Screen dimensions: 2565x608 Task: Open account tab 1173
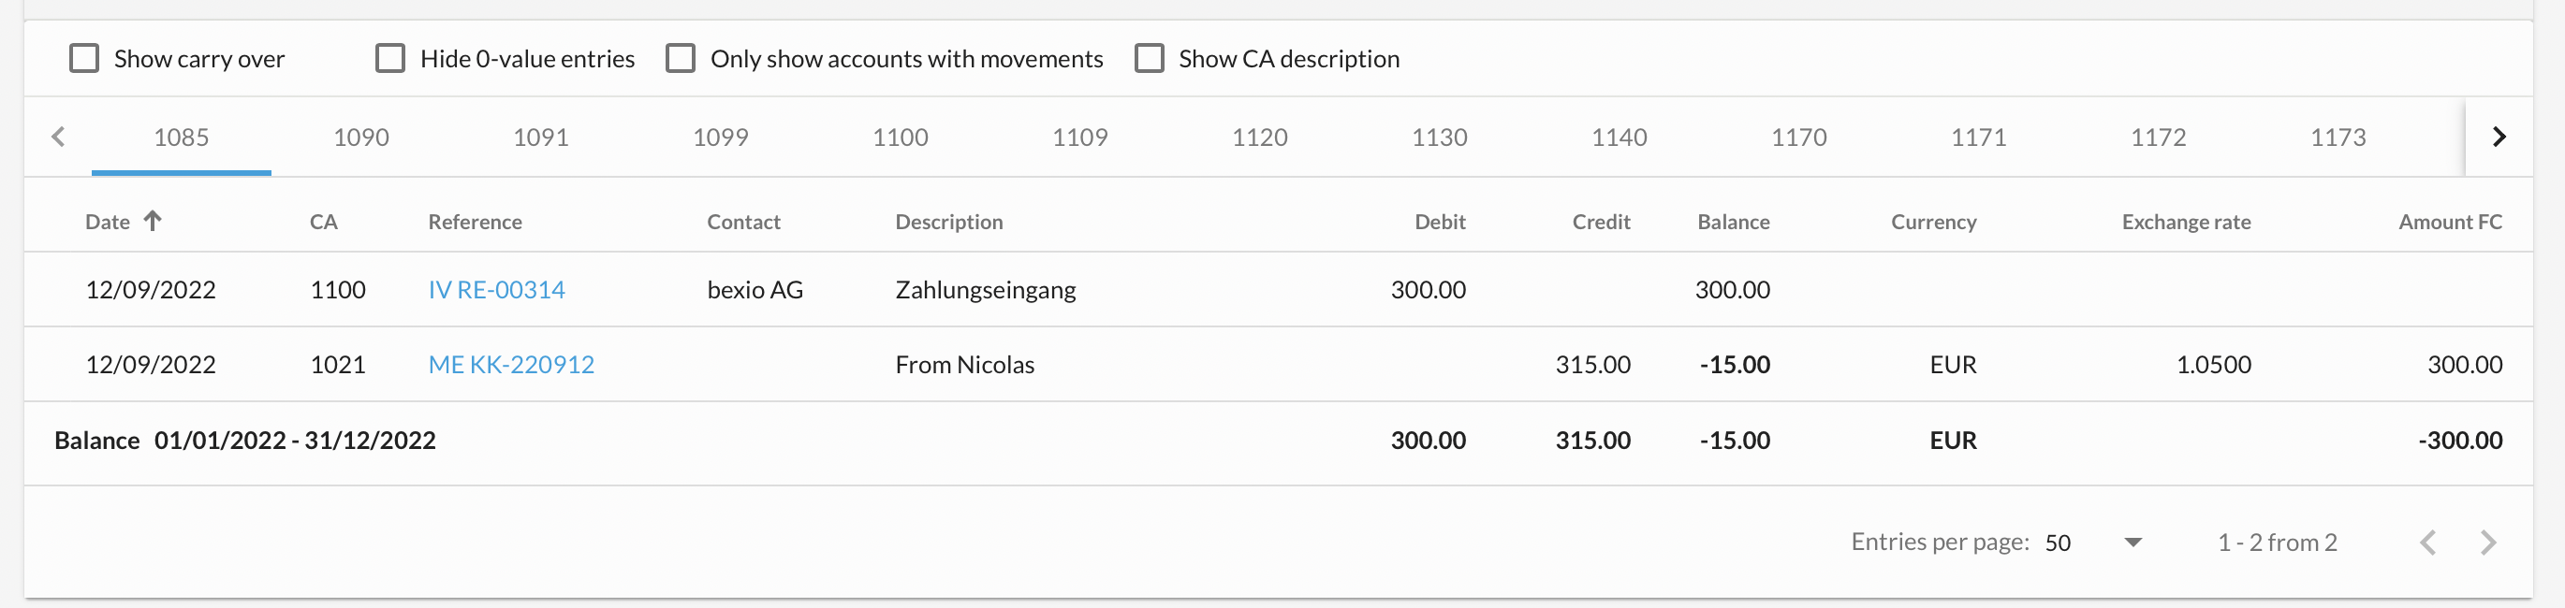click(2337, 138)
